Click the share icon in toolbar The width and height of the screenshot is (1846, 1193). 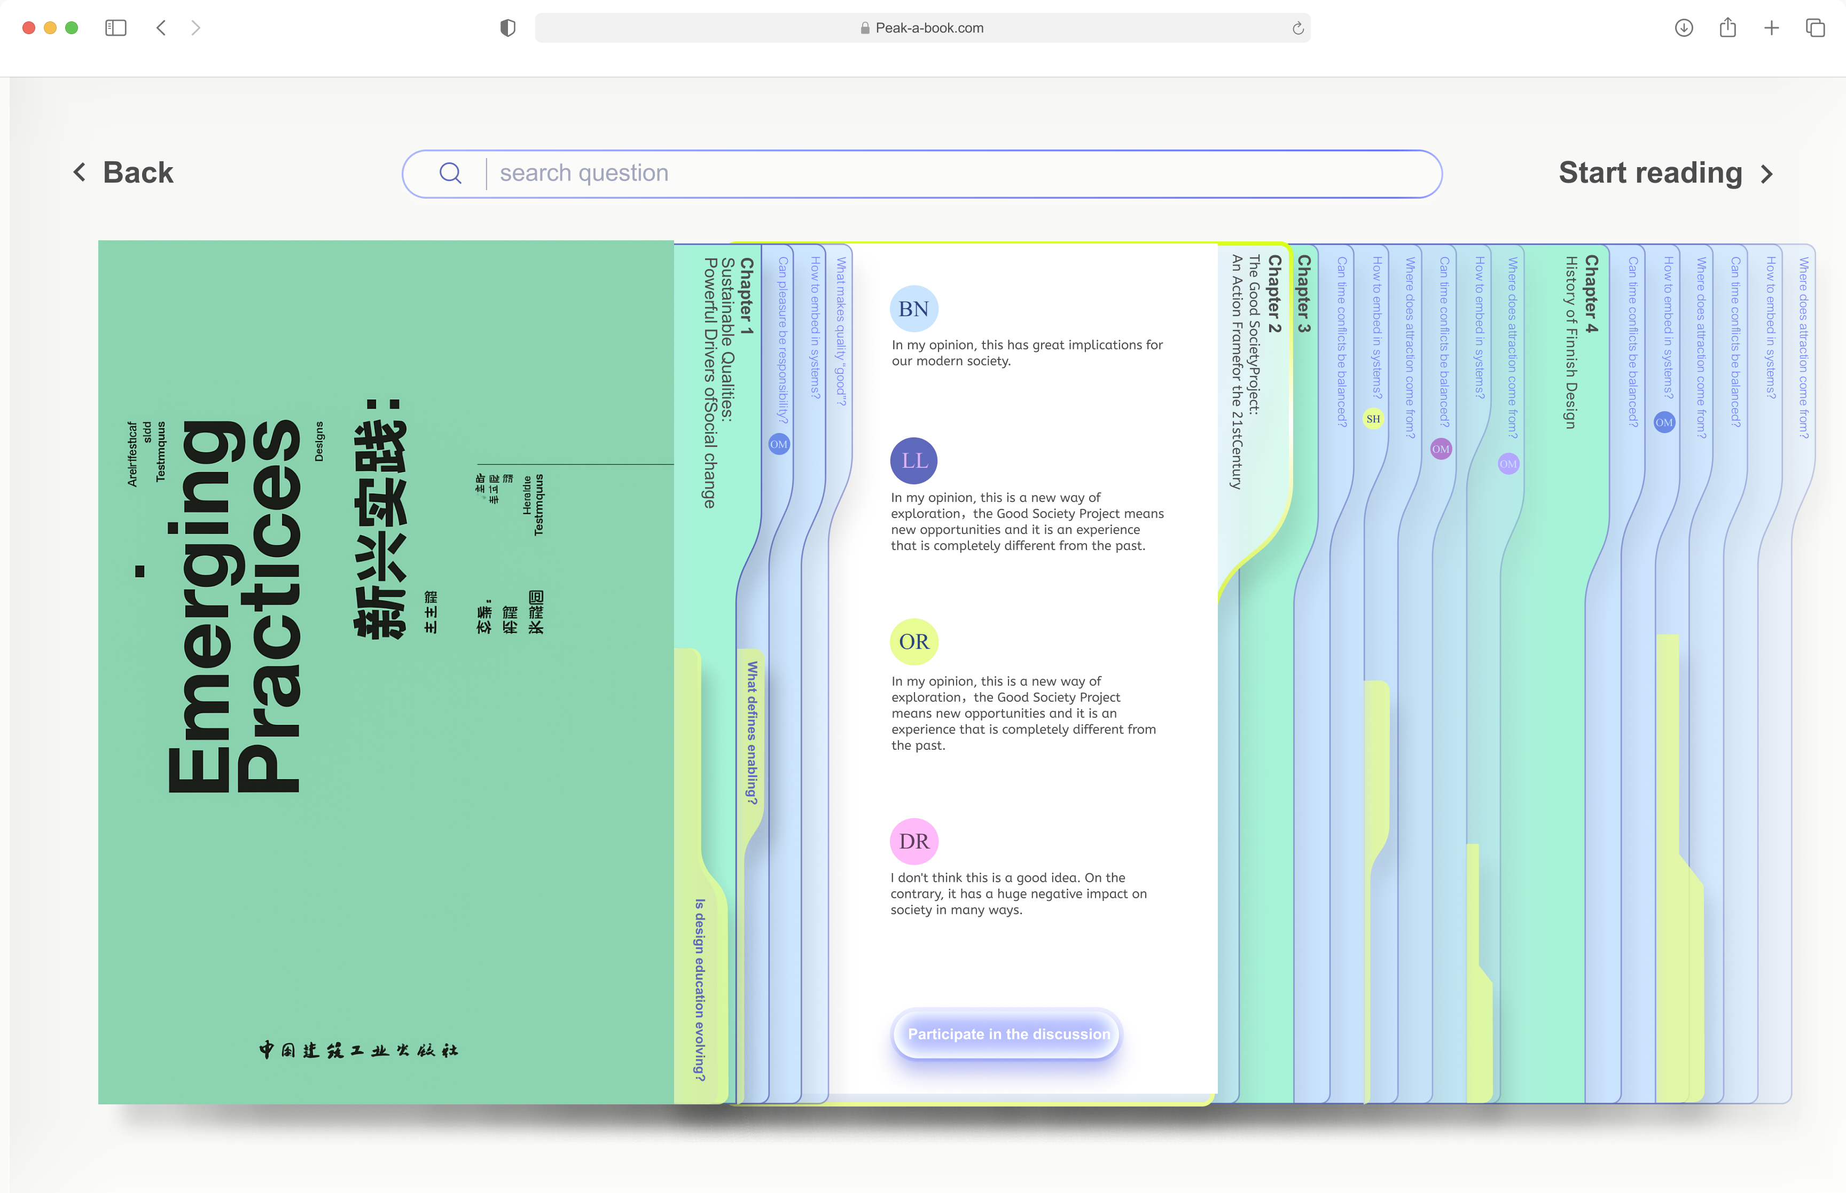(x=1727, y=28)
